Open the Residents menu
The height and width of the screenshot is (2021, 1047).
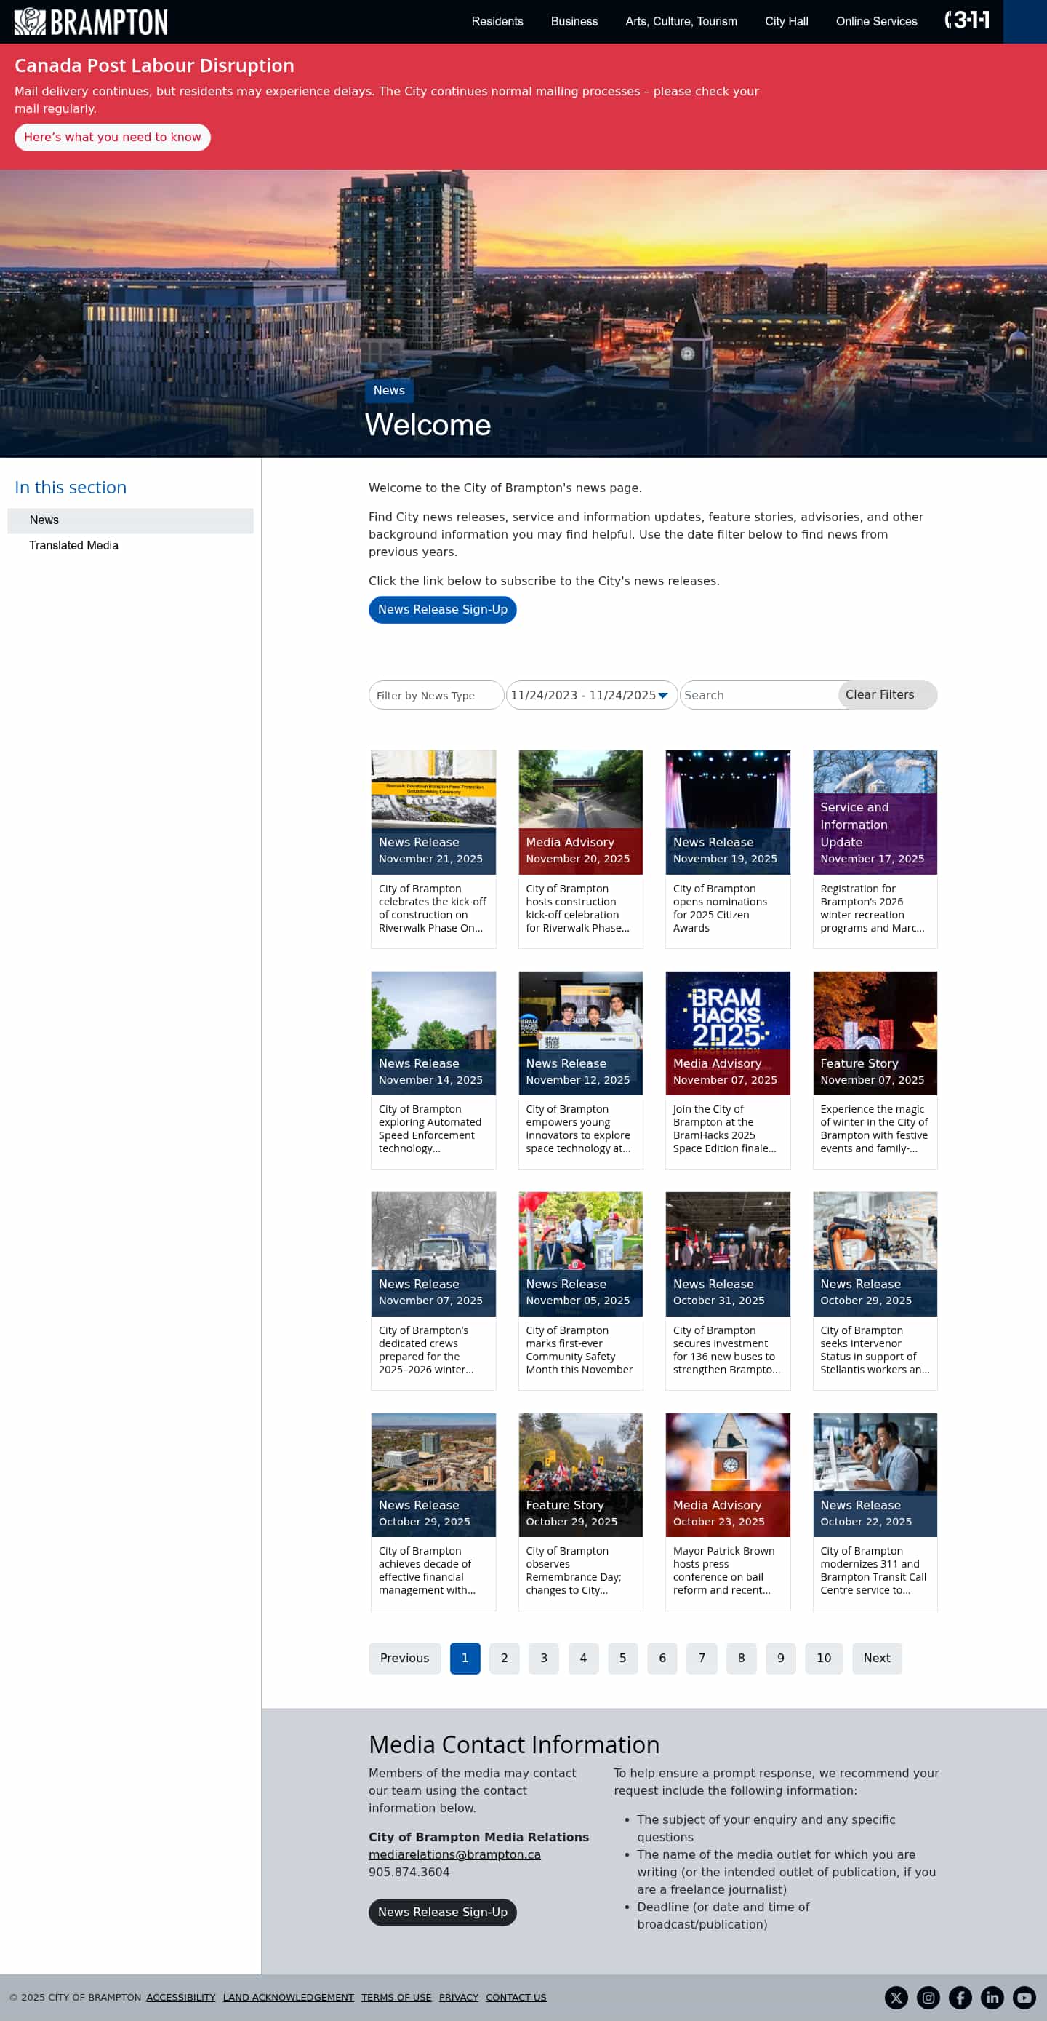[x=497, y=21]
